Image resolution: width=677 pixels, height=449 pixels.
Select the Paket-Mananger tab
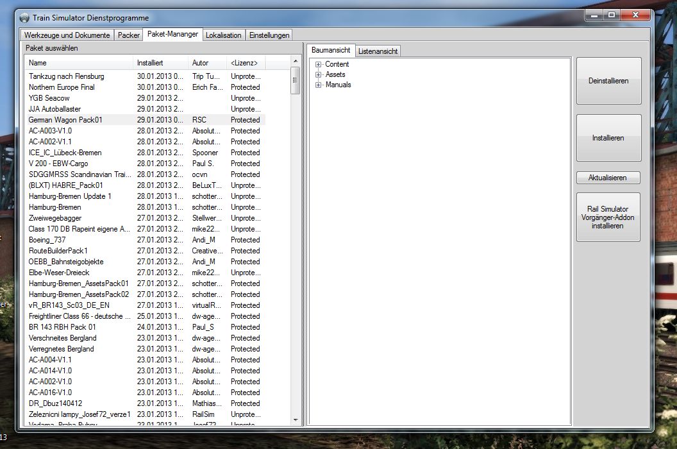point(172,34)
